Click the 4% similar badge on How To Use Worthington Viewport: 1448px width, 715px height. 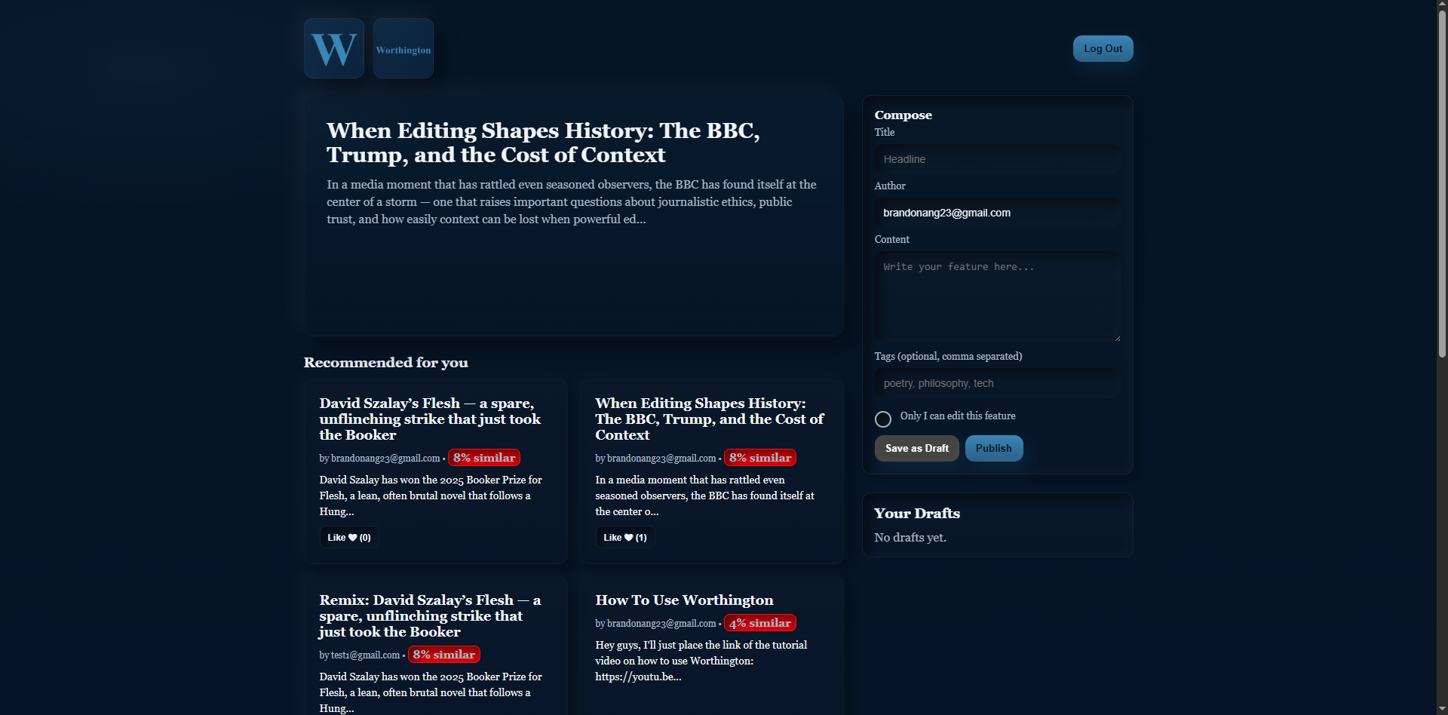click(x=759, y=622)
